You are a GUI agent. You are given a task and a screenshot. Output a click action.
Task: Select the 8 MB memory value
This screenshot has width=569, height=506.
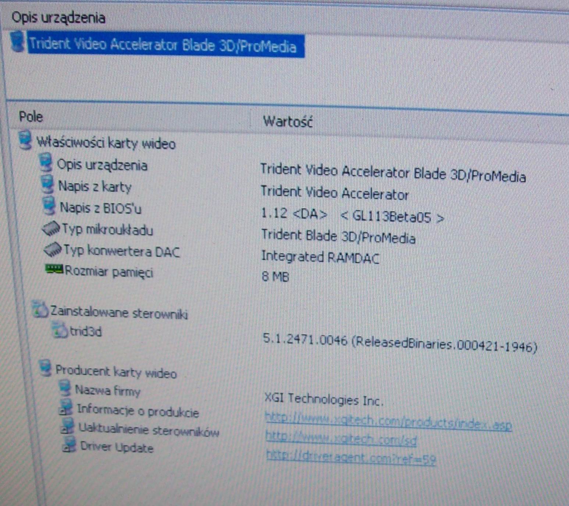pyautogui.click(x=275, y=276)
